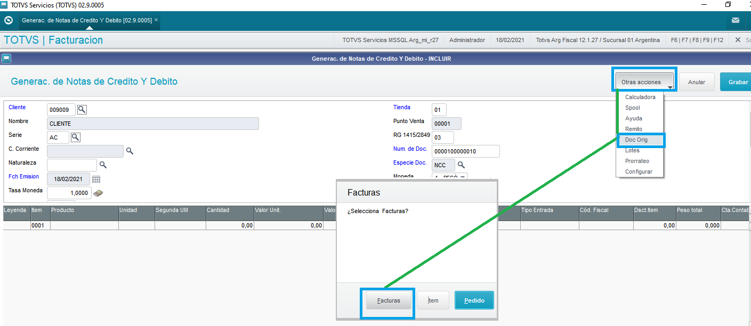This screenshot has width=751, height=326.
Task: Click the Fch Emision date field
Action: tap(69, 179)
